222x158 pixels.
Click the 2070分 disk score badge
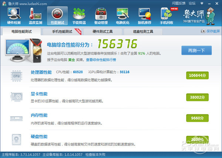(x=197, y=140)
